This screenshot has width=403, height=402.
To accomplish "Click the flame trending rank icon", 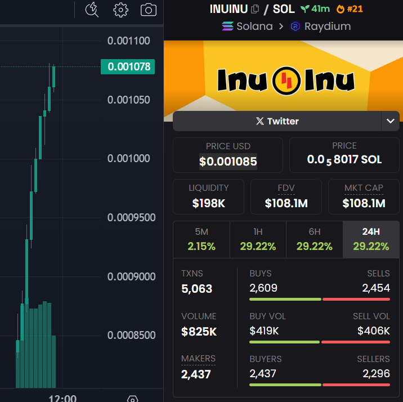I will pos(341,9).
